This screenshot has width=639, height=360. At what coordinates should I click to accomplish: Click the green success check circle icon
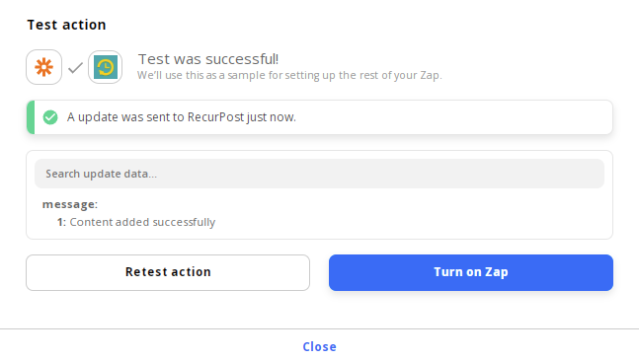(x=50, y=117)
